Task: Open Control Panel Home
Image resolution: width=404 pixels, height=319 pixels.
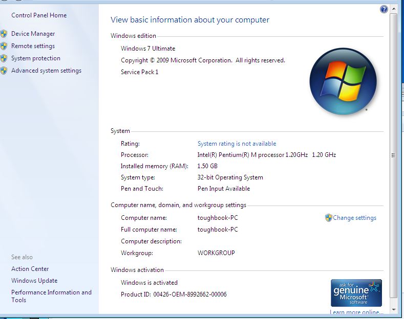Action: pyautogui.click(x=39, y=15)
